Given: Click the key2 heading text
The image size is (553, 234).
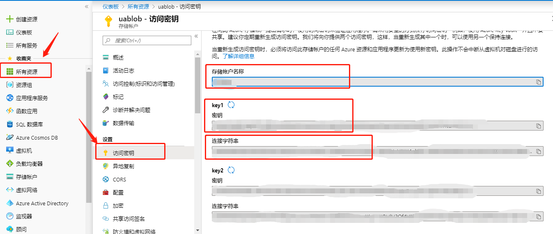Looking at the screenshot, I should pyautogui.click(x=218, y=170).
